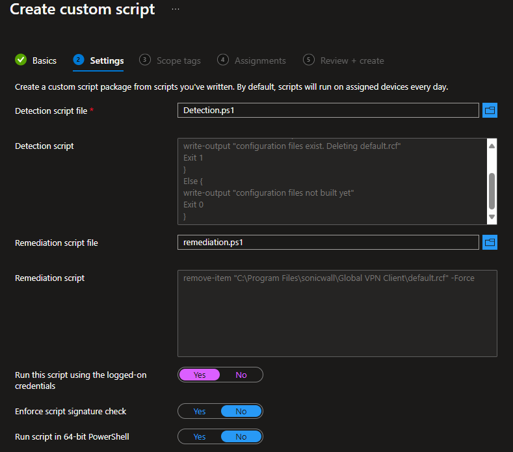
Task: Switch to the Scope tags tab
Action: [178, 60]
